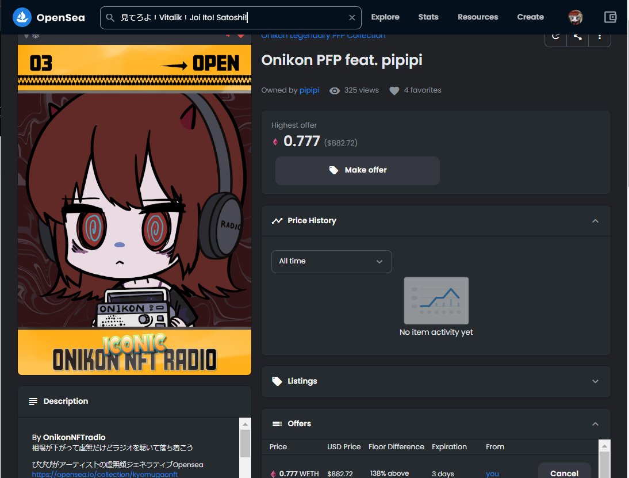Click the Listings tag icon
The image size is (629, 478).
277,381
